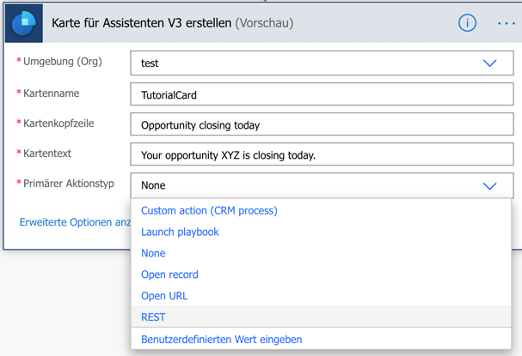
Task: Click the info icon in card header
Action: point(467,23)
